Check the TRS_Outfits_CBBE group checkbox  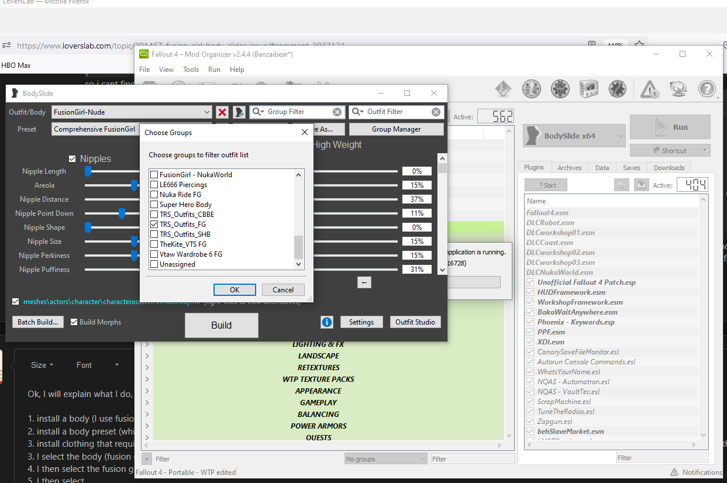click(154, 215)
